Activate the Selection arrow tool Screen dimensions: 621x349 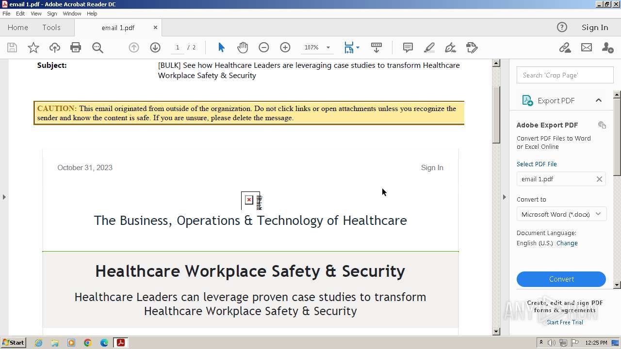(221, 48)
